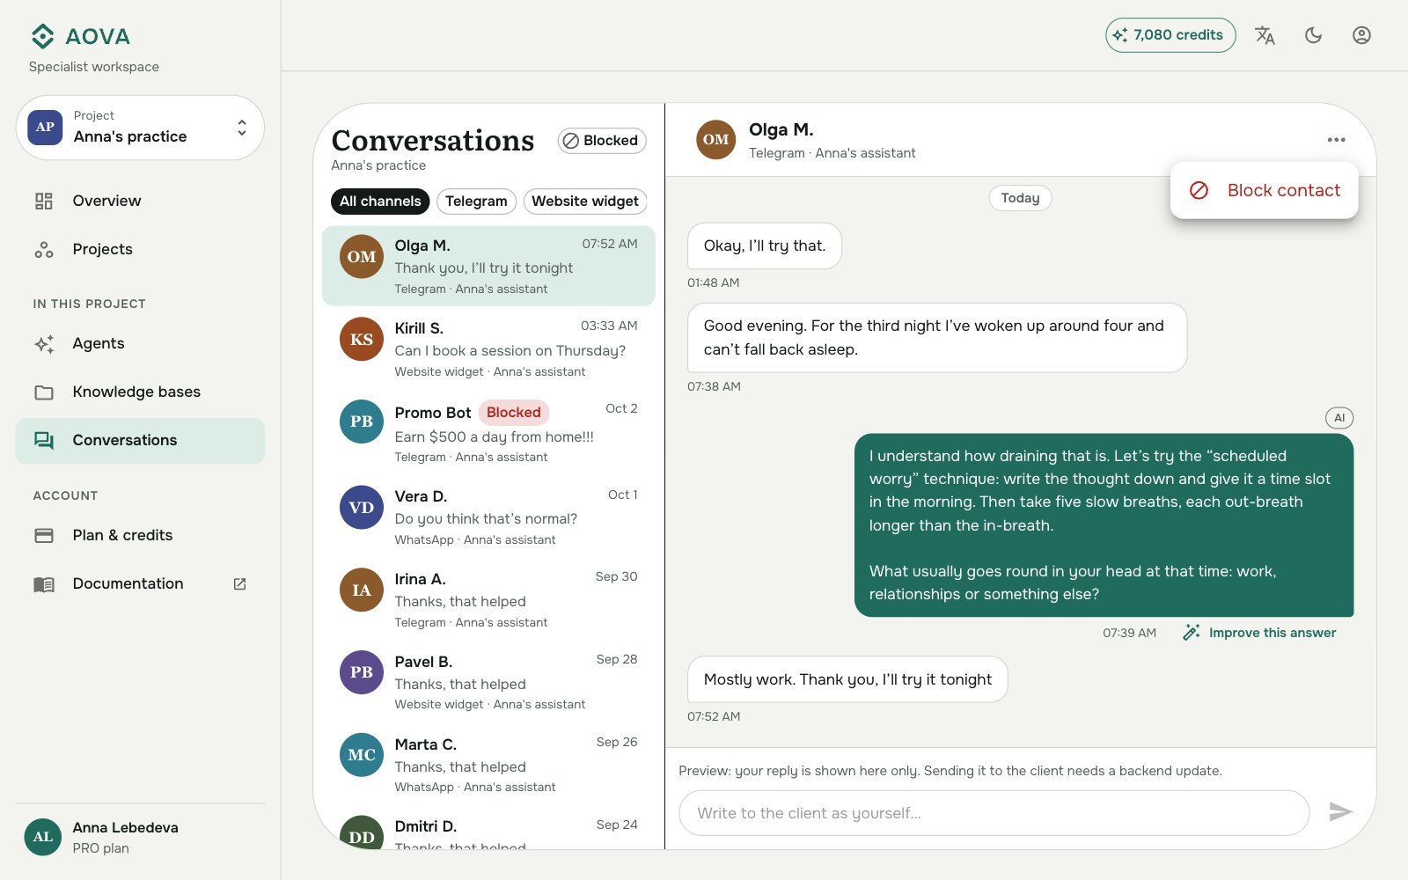The height and width of the screenshot is (880, 1408).
Task: Click the 'Mostly work' message bubble
Action: [847, 679]
